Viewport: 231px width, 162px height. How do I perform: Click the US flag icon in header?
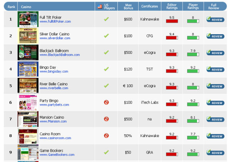click(100, 7)
